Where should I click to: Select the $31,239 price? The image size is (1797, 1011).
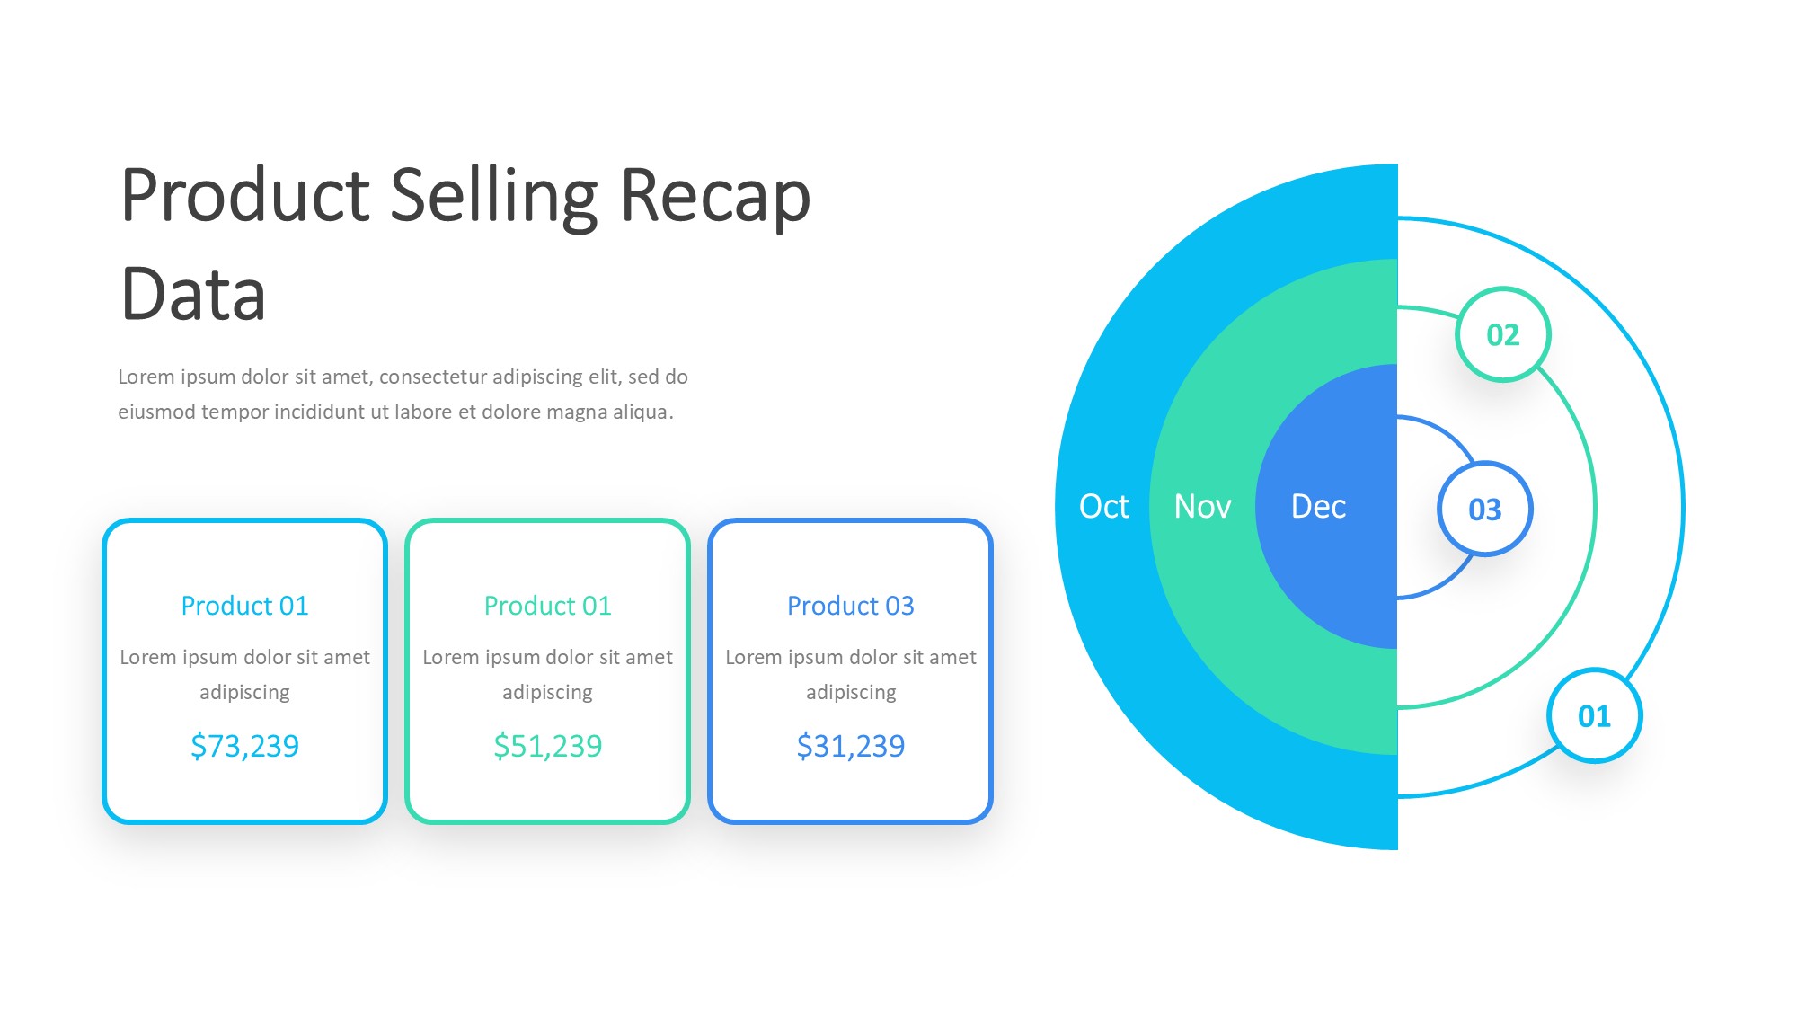pyautogui.click(x=850, y=746)
